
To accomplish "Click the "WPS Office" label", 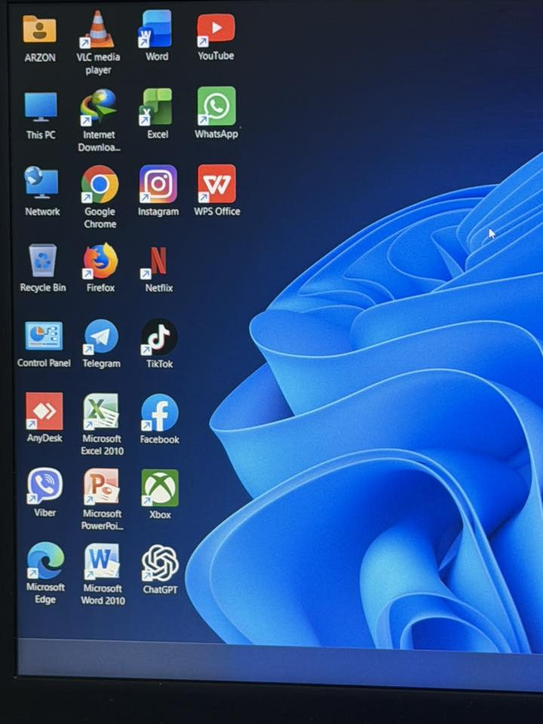I will 217,211.
